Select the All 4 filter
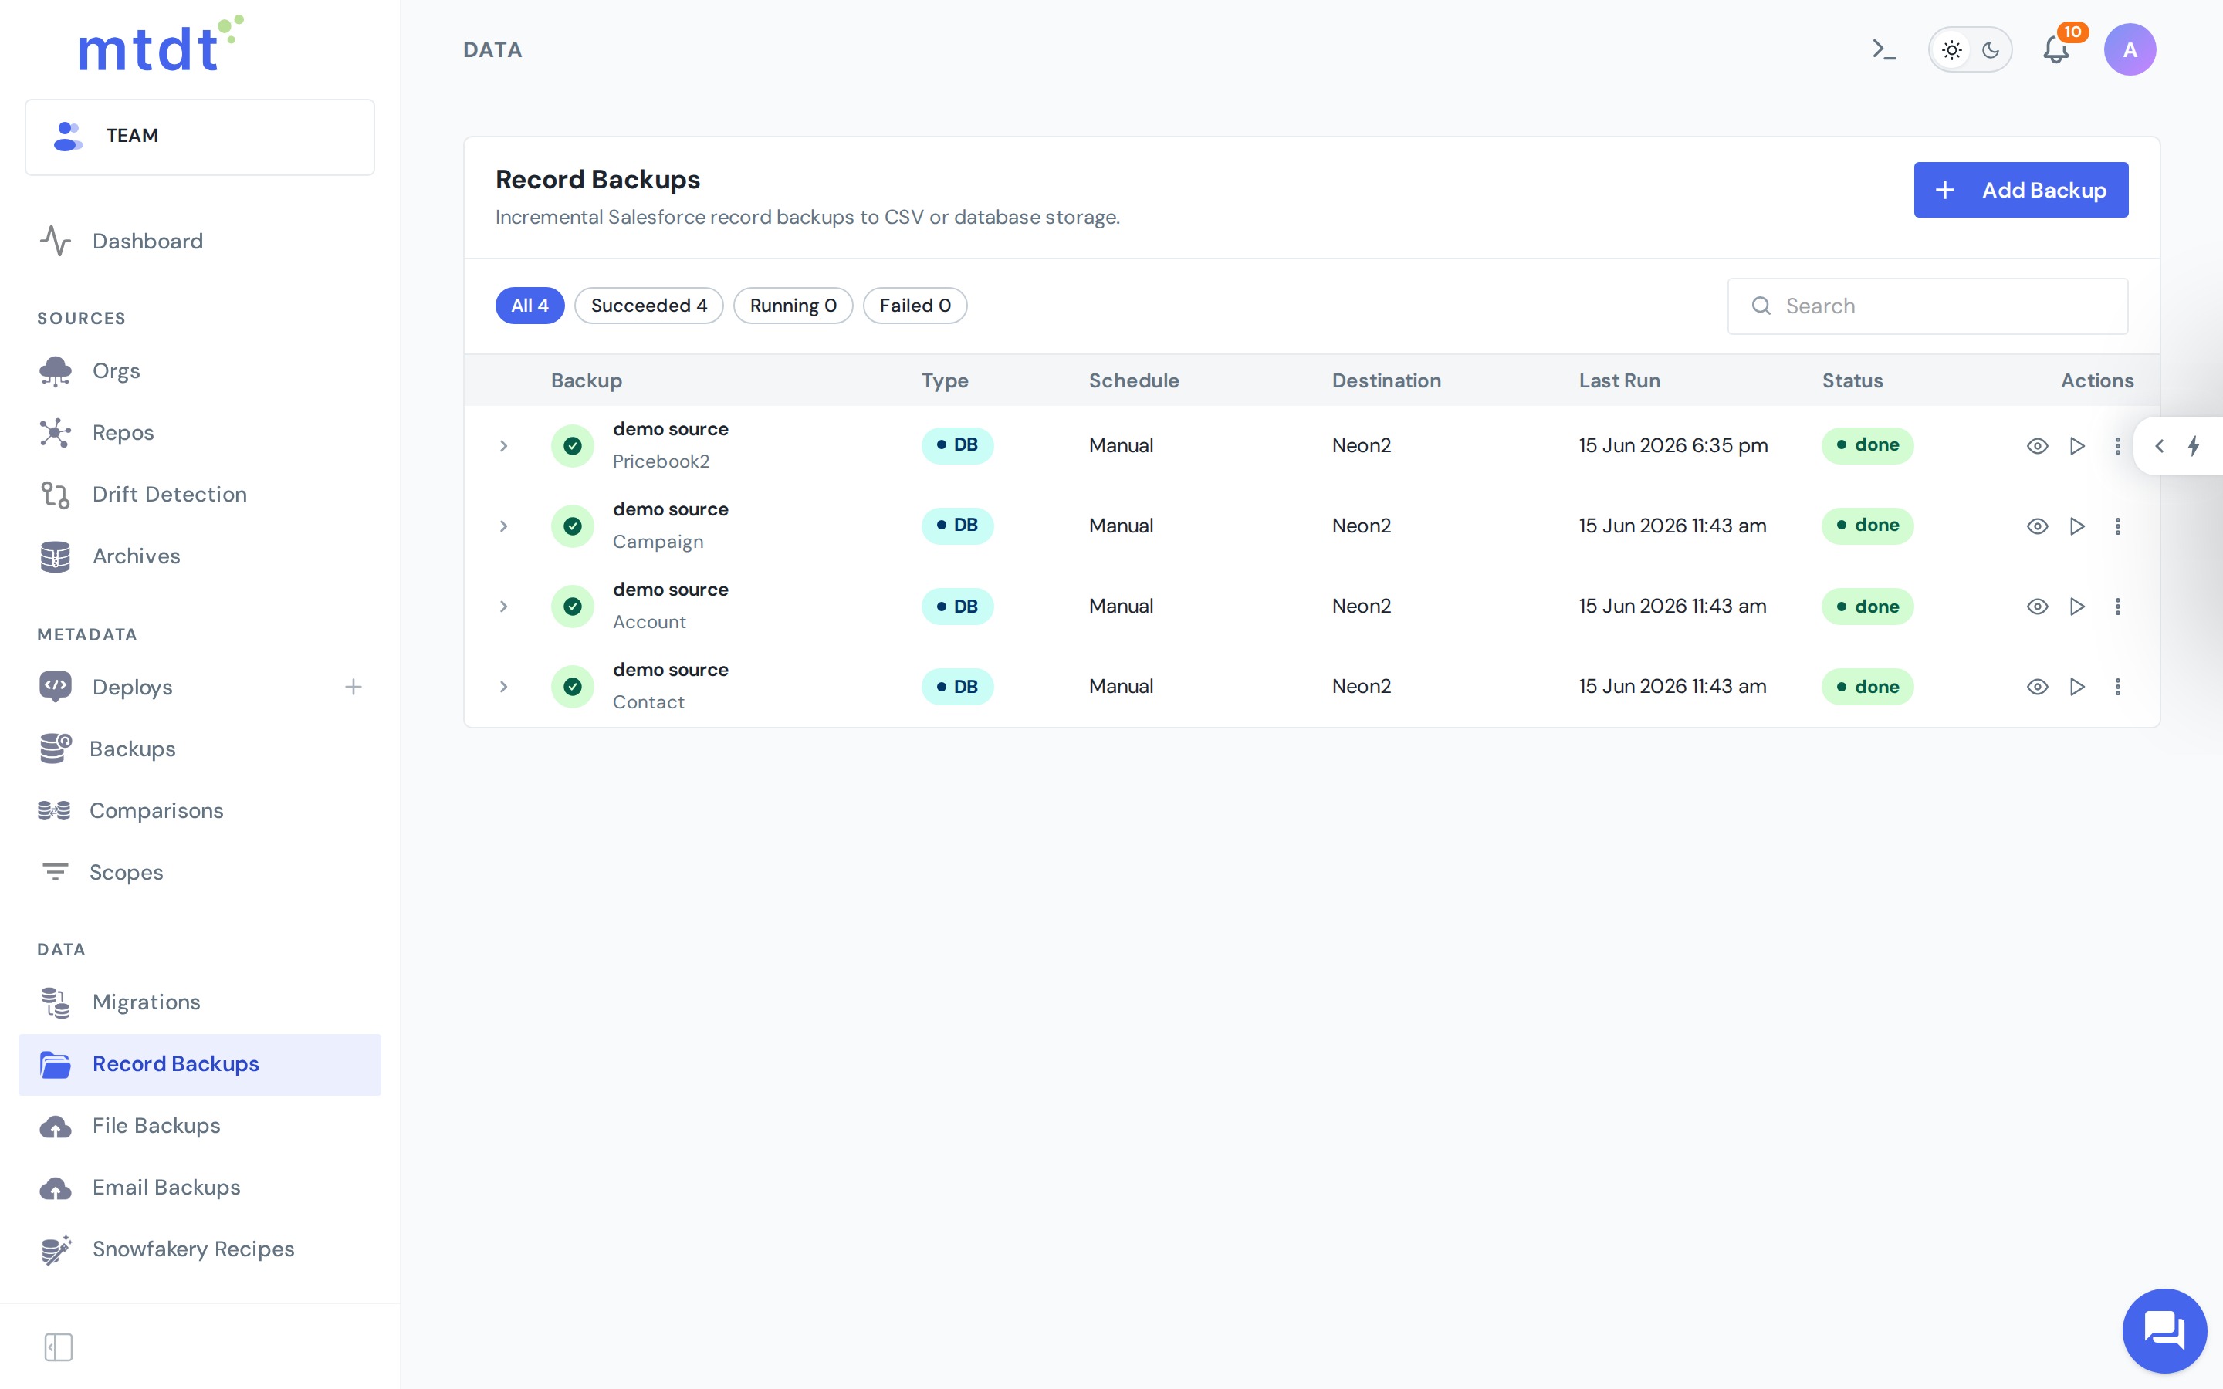 click(x=529, y=306)
